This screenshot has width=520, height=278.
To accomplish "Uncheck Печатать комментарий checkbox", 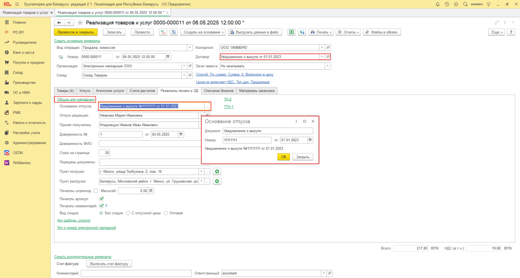I will [102, 206].
